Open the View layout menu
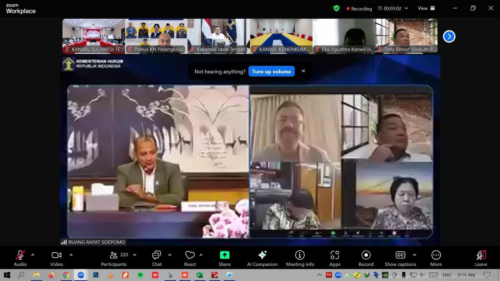Screen dimensions: 500x281 click(x=426, y=8)
